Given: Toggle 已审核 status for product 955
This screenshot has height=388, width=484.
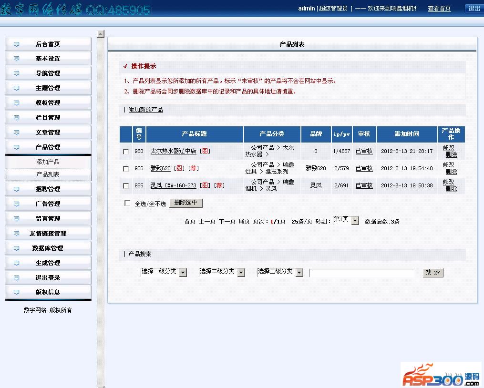Looking at the screenshot, I should [364, 185].
